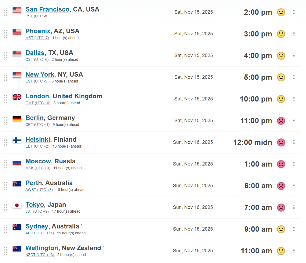The image size is (306, 263).
Task: Click the Japan flag icon
Action: (x=17, y=205)
